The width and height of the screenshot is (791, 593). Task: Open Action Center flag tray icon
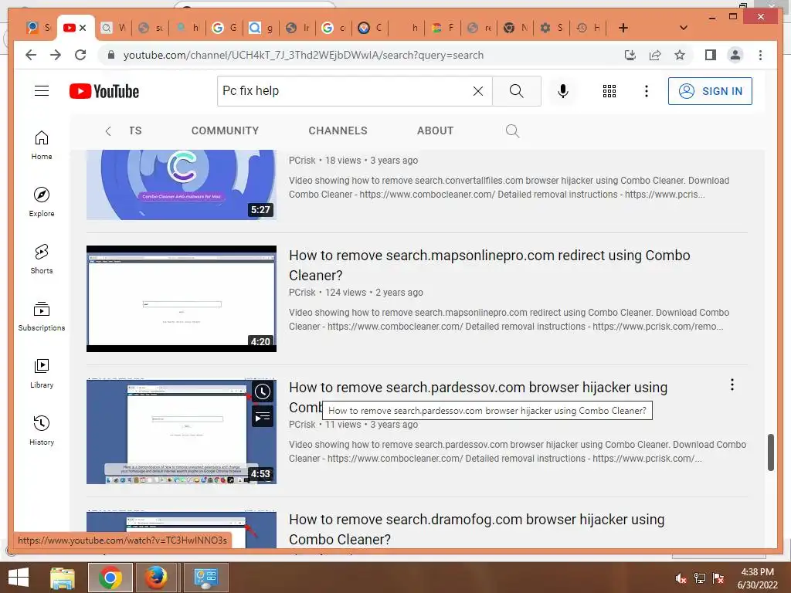[718, 578]
